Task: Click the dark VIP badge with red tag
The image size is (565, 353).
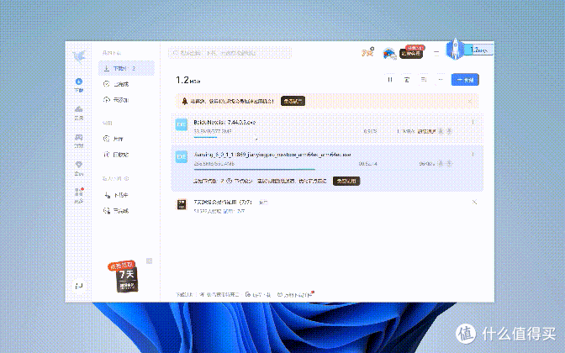Action: coord(412,52)
